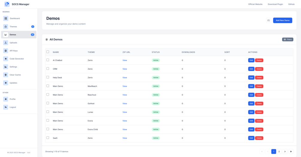
Task: Click the Themes sidebar icon
Action: click(x=6, y=27)
